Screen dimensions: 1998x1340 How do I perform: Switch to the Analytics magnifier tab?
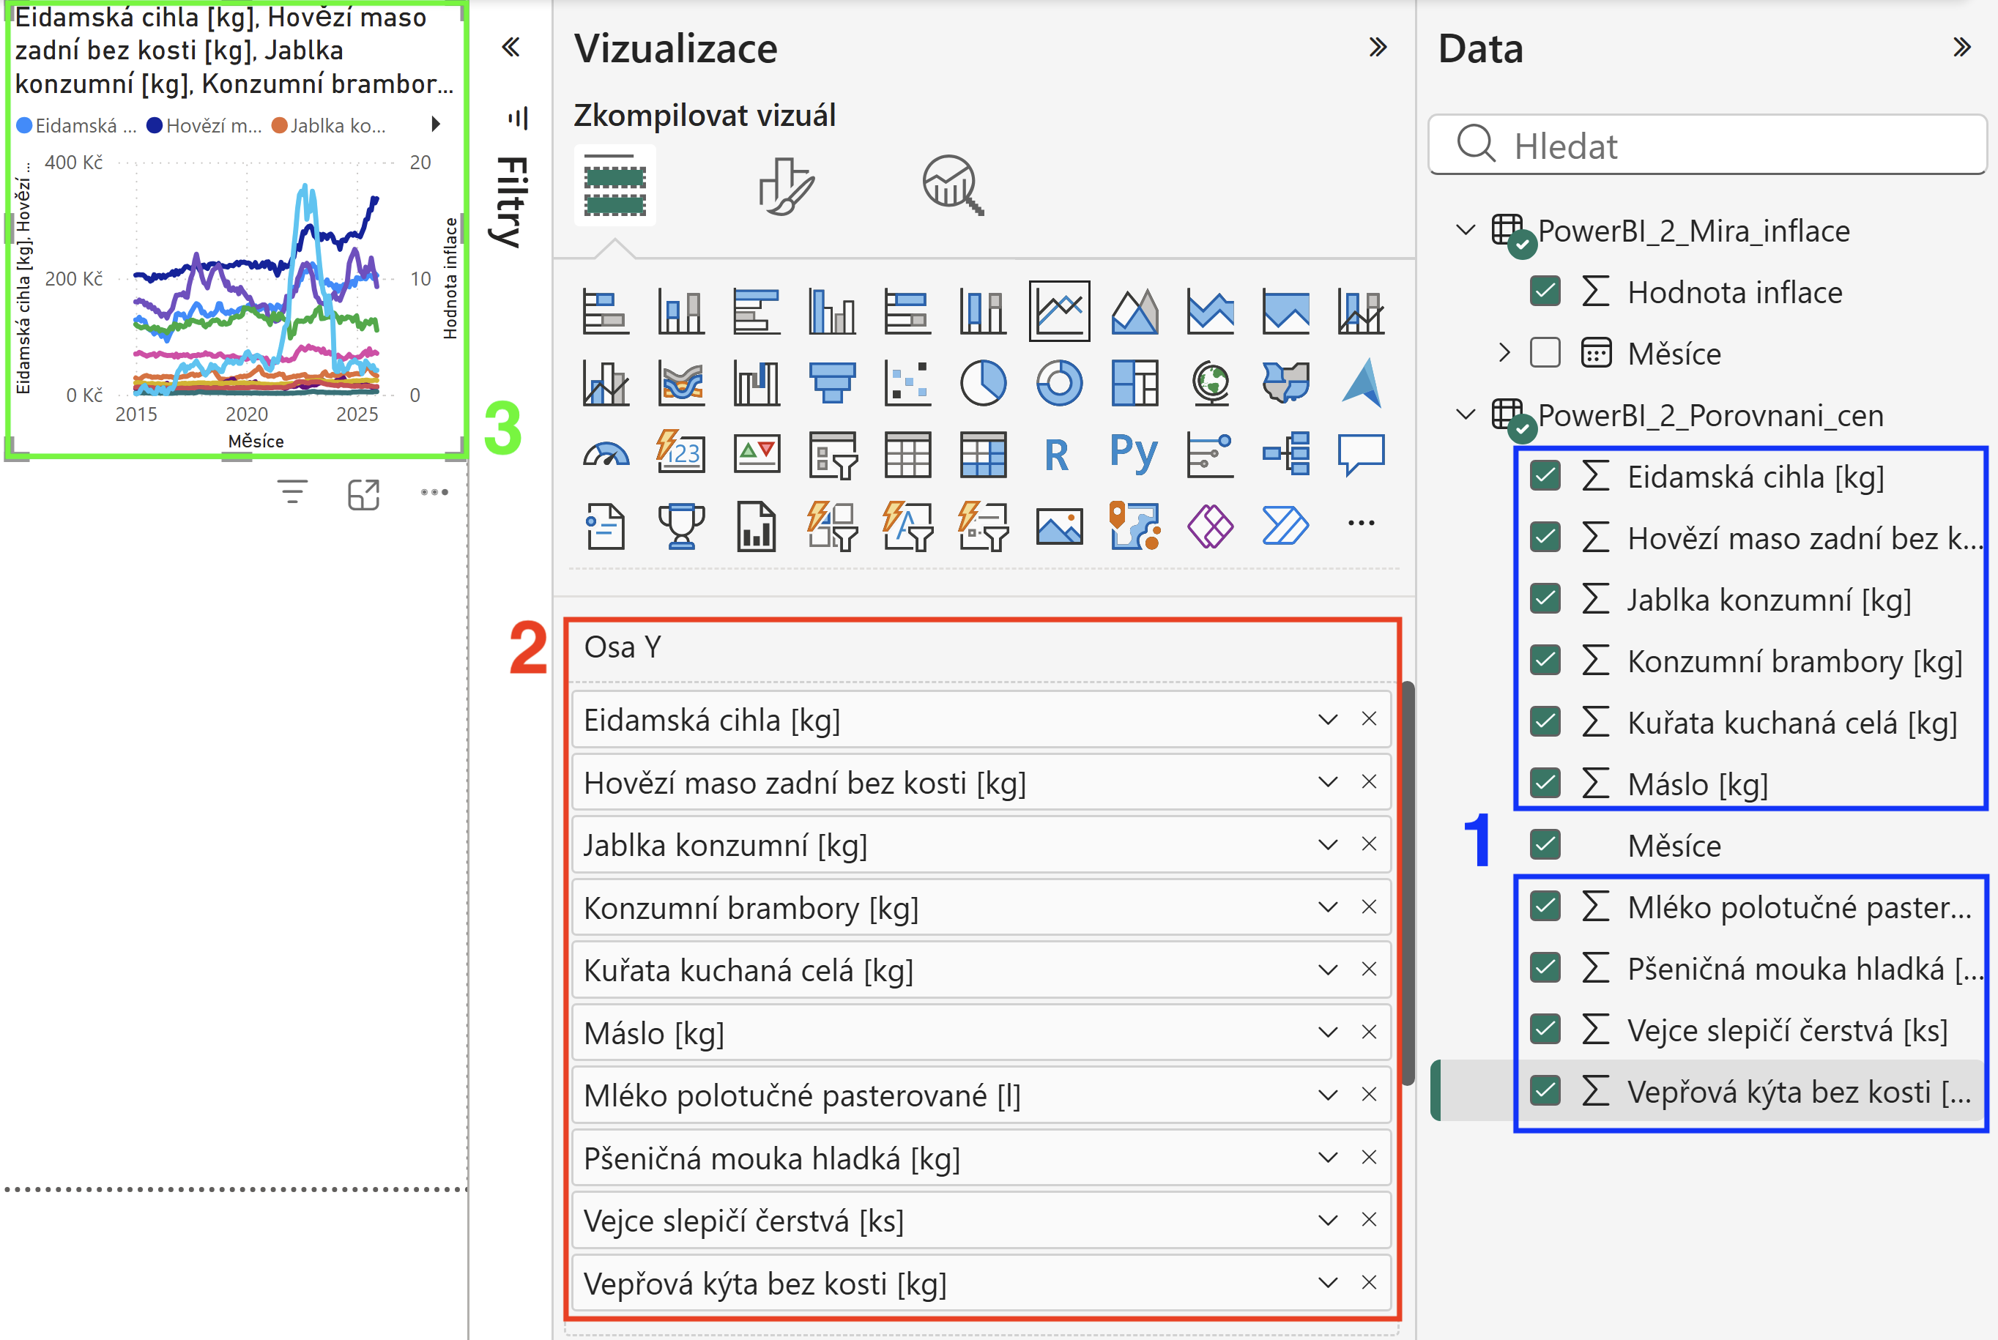tap(952, 185)
